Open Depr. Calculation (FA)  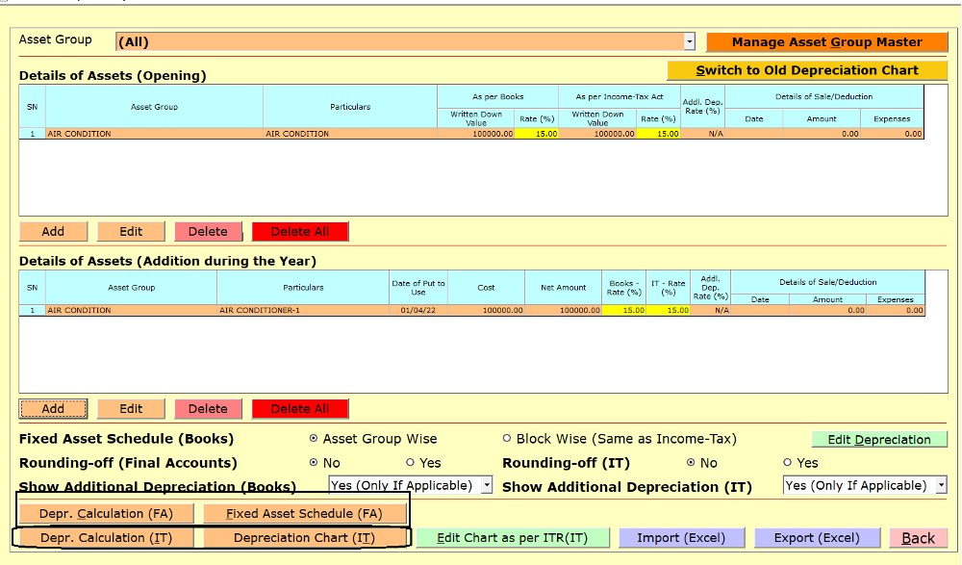point(106,514)
